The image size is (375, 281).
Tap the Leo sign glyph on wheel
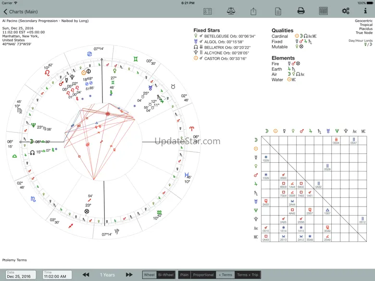click(47, 73)
